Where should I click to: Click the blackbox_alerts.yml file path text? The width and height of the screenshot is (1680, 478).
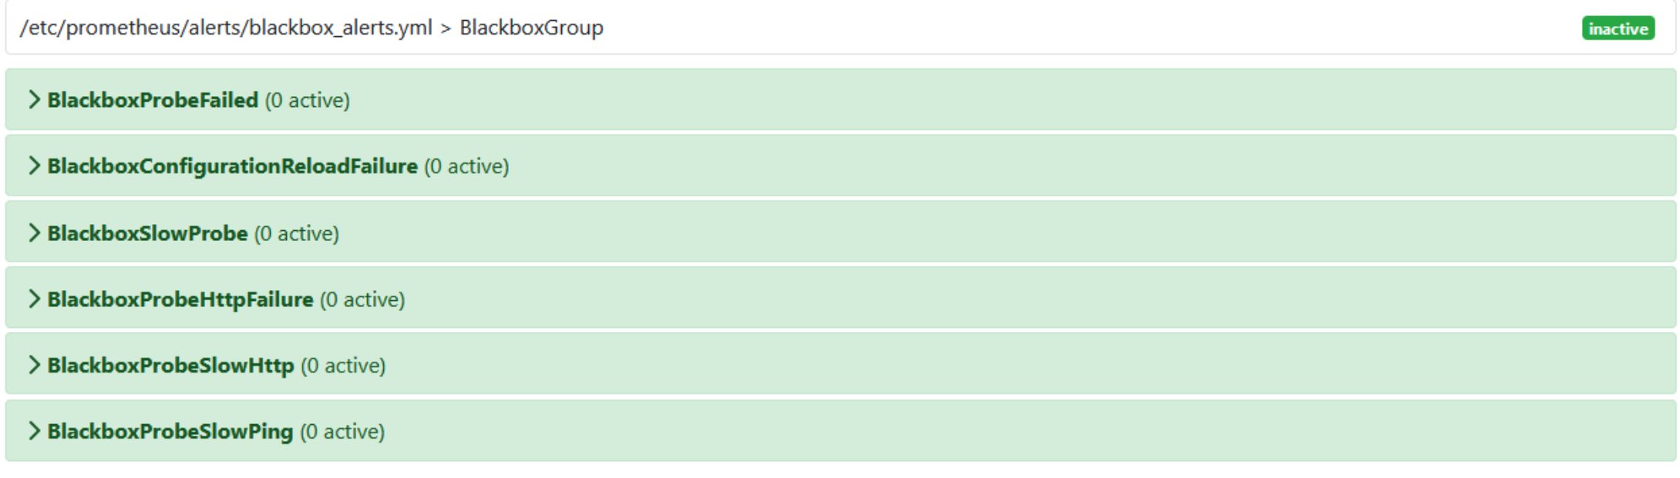226,28
